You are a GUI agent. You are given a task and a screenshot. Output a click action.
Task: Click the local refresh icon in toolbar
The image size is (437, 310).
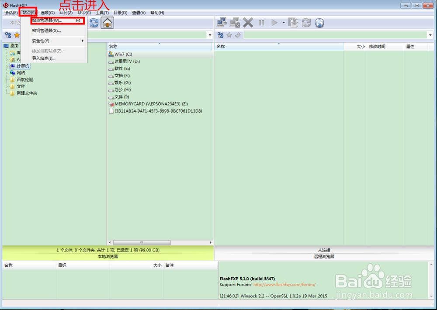tap(94, 23)
